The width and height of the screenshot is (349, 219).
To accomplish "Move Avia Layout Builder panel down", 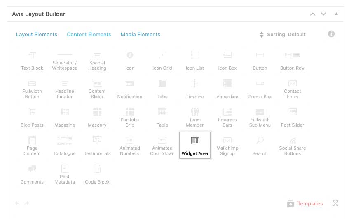I will tap(323, 14).
